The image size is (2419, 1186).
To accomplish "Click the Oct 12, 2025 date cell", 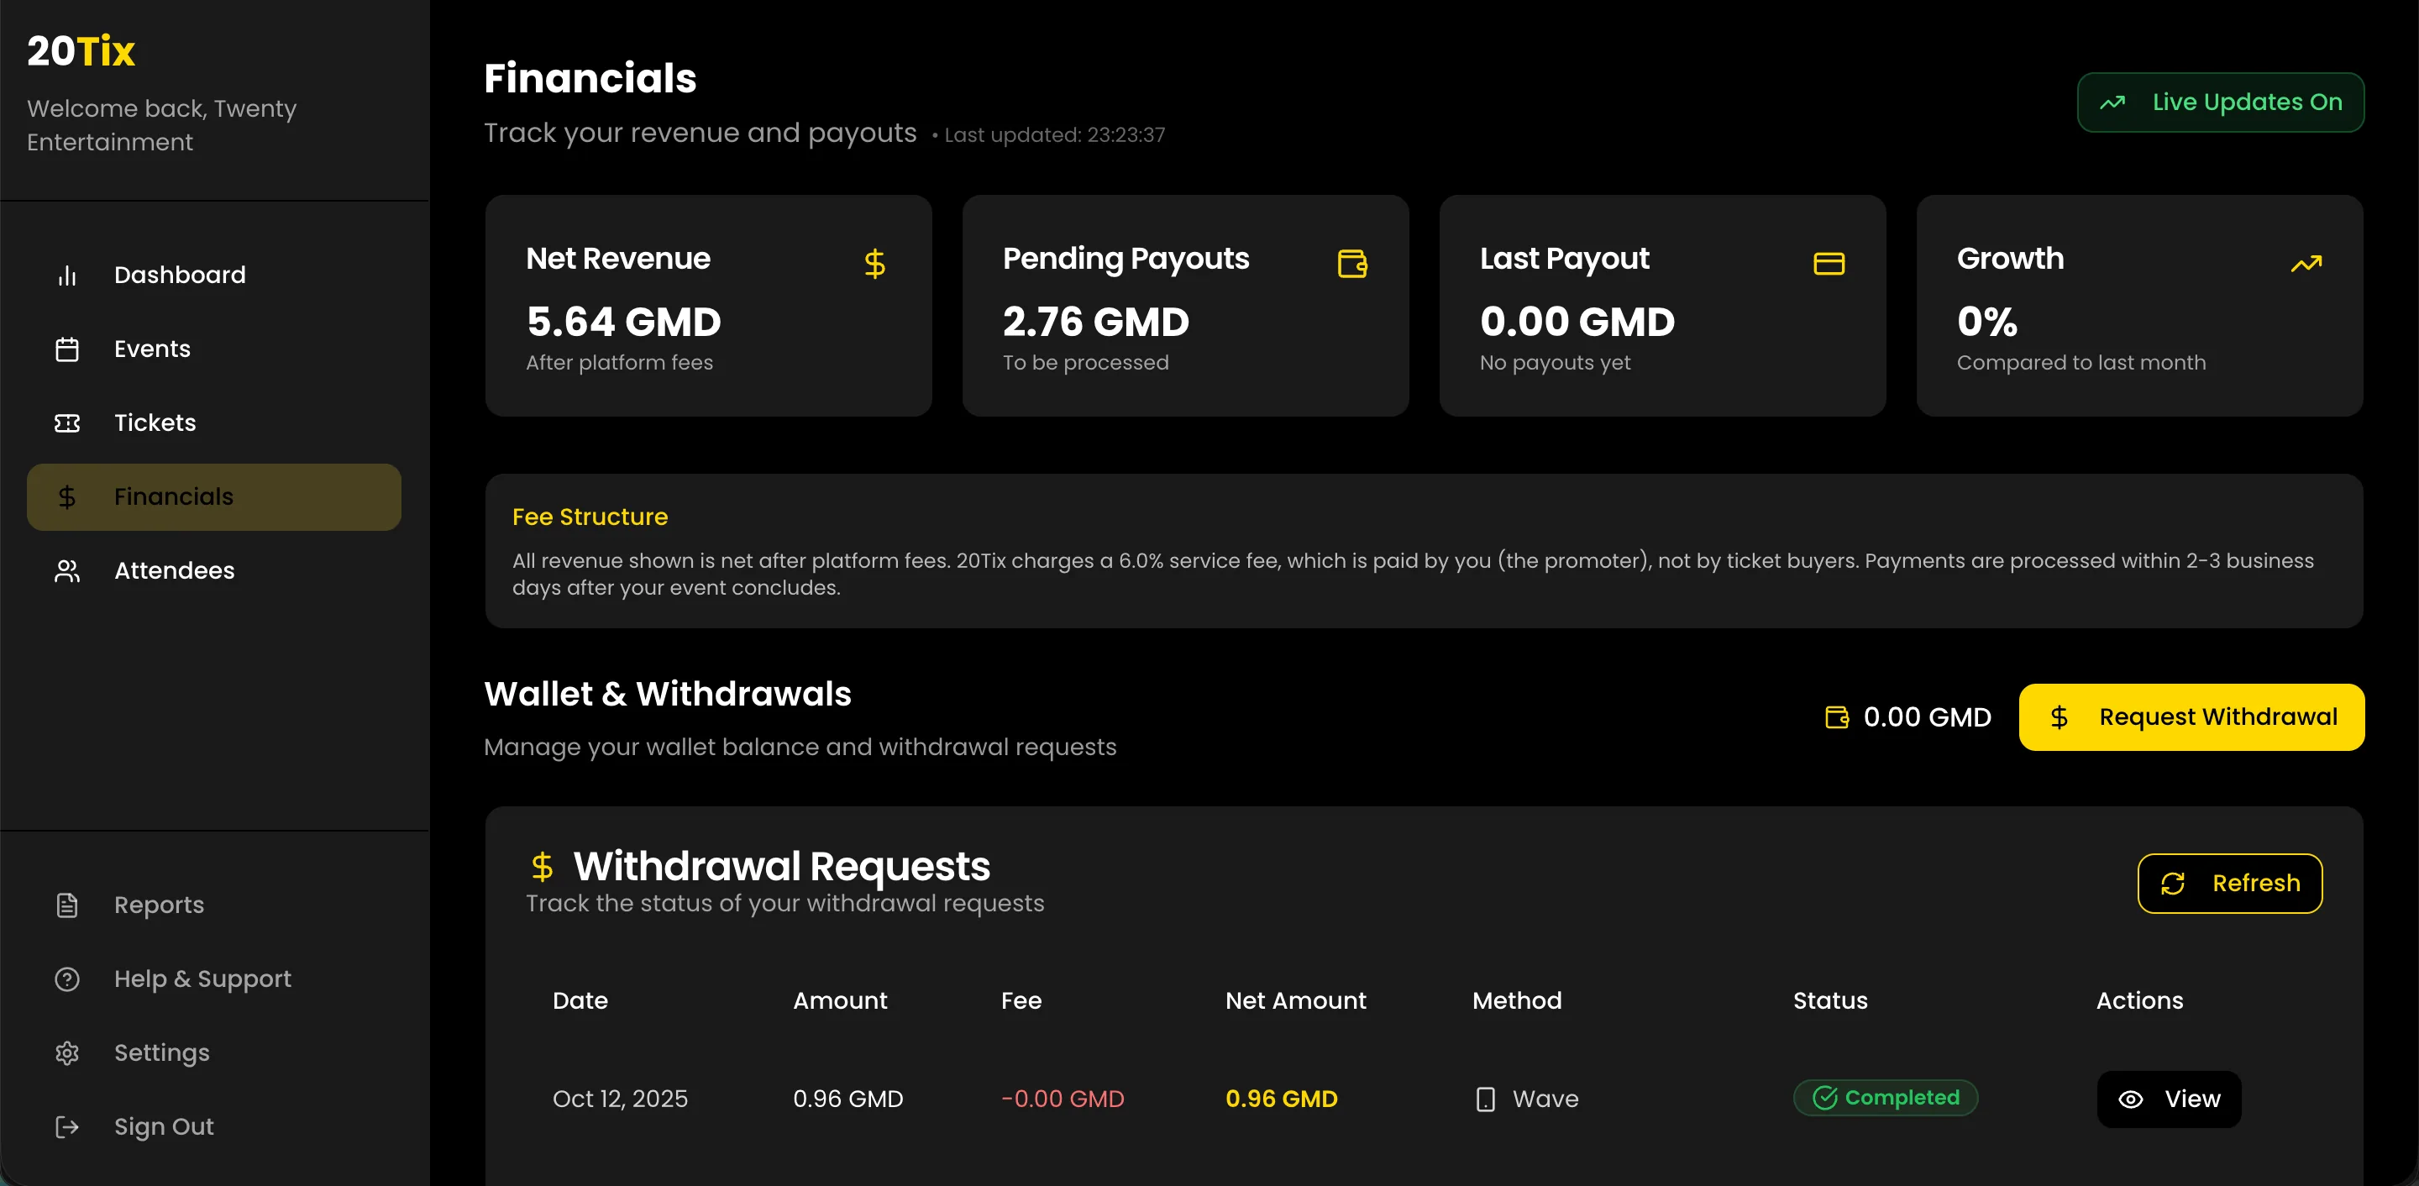I will point(620,1099).
